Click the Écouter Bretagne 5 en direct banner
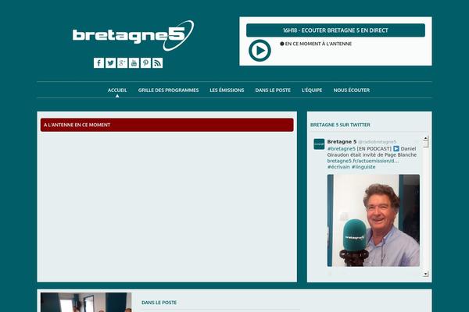The width and height of the screenshot is (469, 312). coord(335,30)
